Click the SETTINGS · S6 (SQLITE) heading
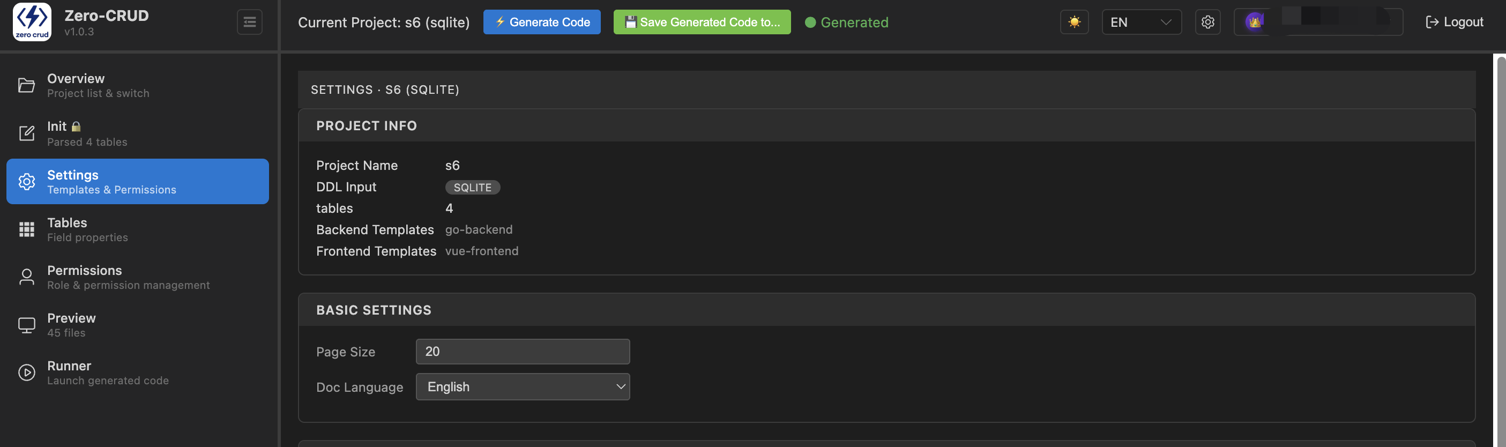Image resolution: width=1506 pixels, height=447 pixels. [x=385, y=90]
